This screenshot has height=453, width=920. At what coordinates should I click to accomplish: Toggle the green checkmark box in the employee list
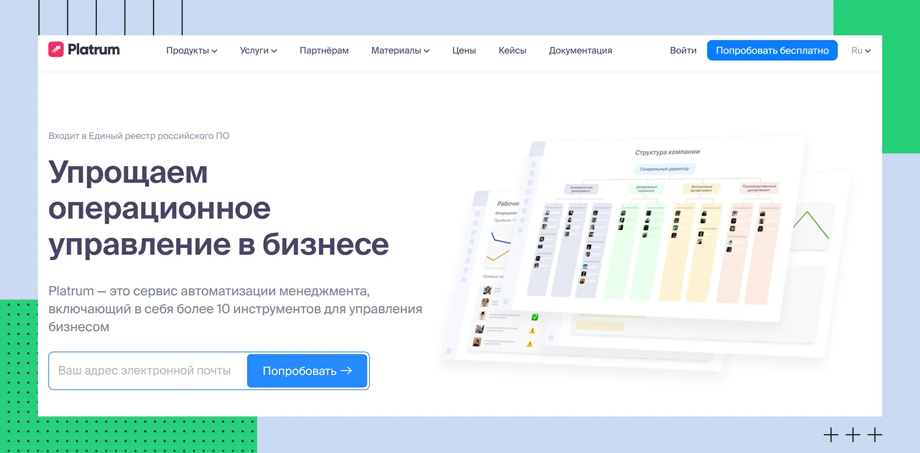click(534, 317)
